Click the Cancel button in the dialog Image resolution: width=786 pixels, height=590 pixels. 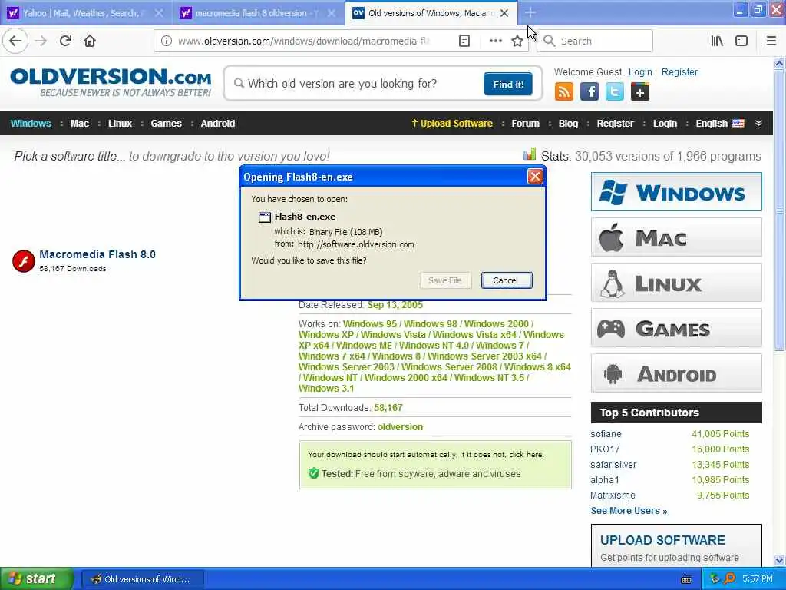coord(507,280)
